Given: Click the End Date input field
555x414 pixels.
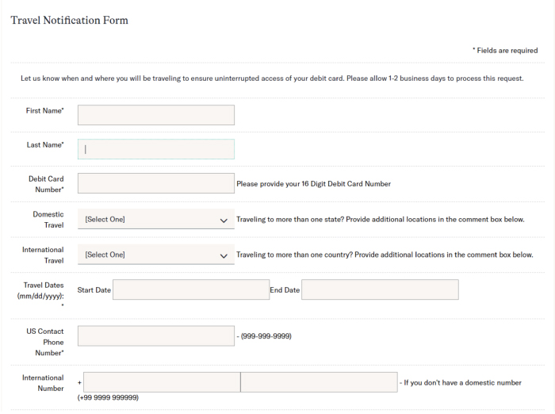Looking at the screenshot, I should coord(380,289).
